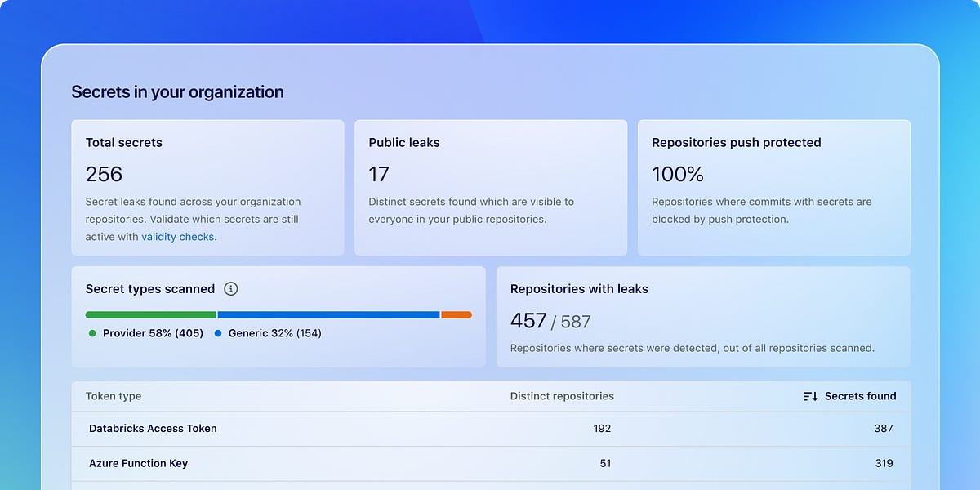
Task: Click the 387 secrets found value
Action: pyautogui.click(x=883, y=429)
